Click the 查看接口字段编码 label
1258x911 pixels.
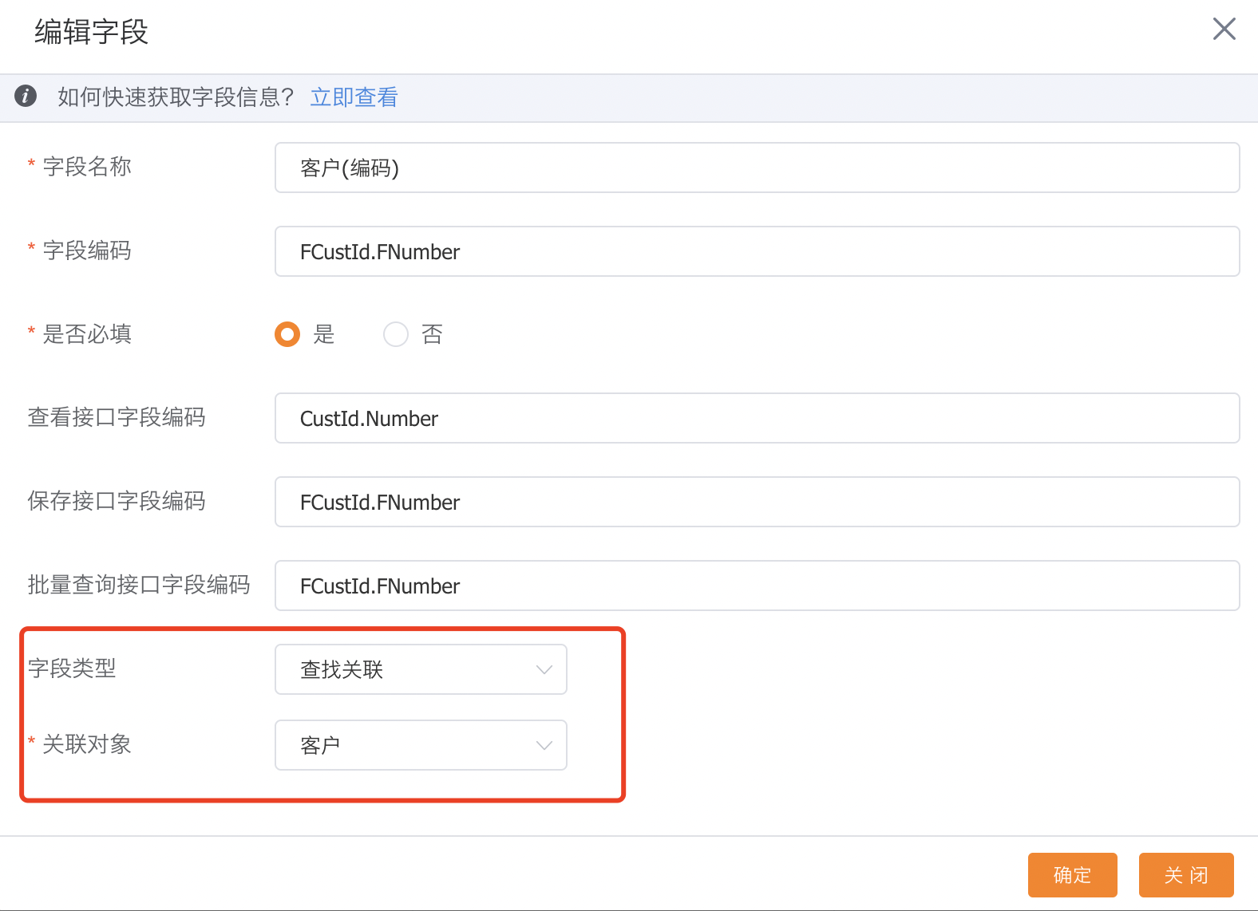pos(117,417)
